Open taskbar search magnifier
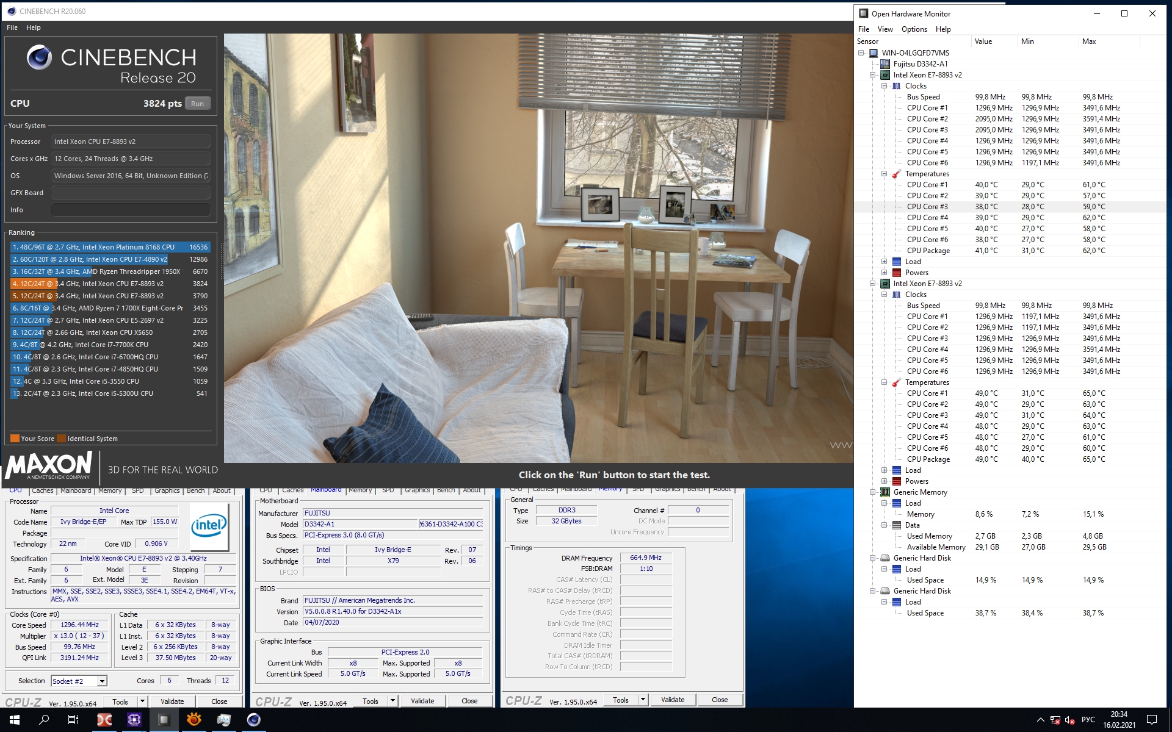The width and height of the screenshot is (1172, 732). pos(44,720)
